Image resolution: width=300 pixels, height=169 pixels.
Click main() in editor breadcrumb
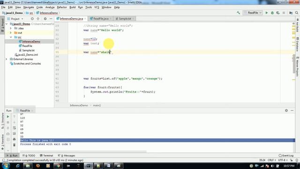(x=97, y=105)
